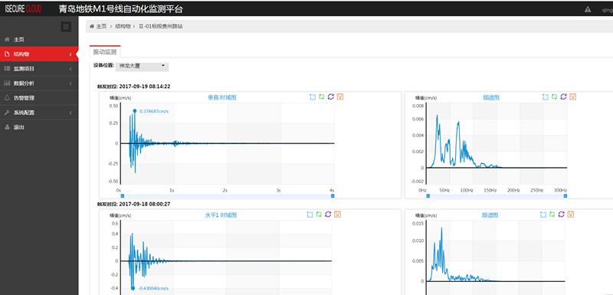Open 告警管理 in the sidebar
The width and height of the screenshot is (613, 295).
click(x=39, y=98)
